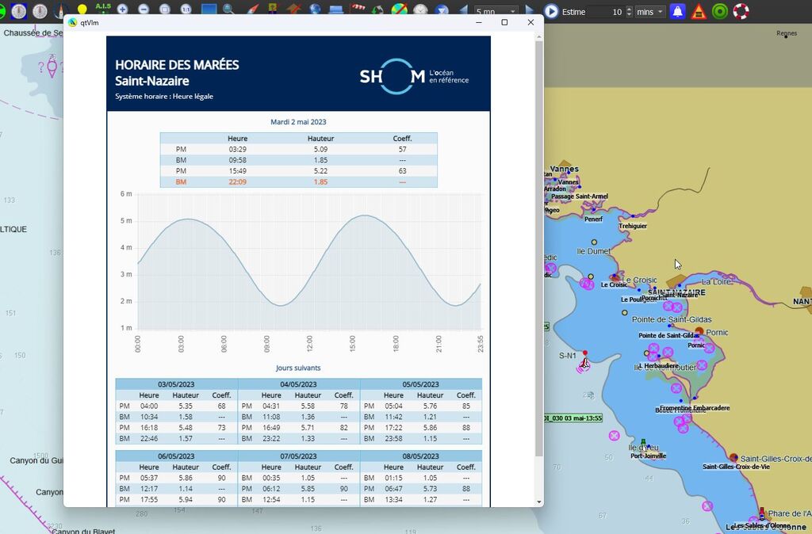Click the '05/05/2023' table header
812x534 pixels.
(x=420, y=384)
